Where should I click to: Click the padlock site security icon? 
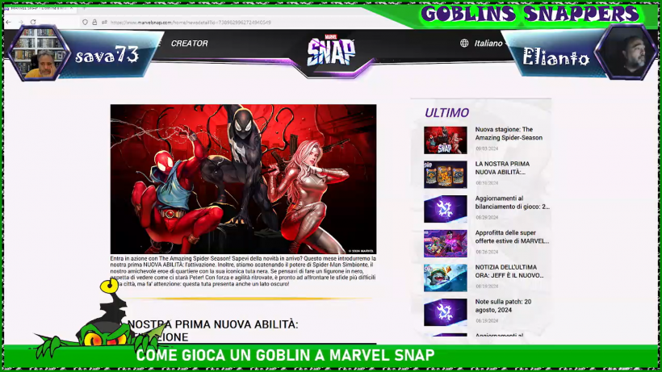[x=94, y=22]
